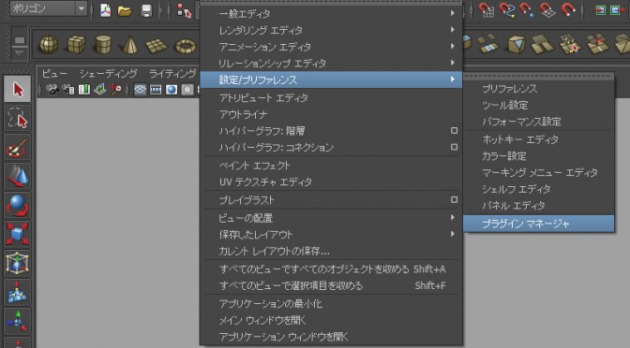Click the input connections icon
This screenshot has height=348, width=630.
600,10
